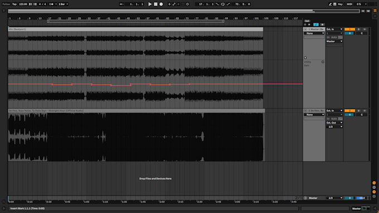Viewport: 379px width, 213px height.
Task: Open track 2 Ext. In input dropdown
Action: tap(334, 111)
